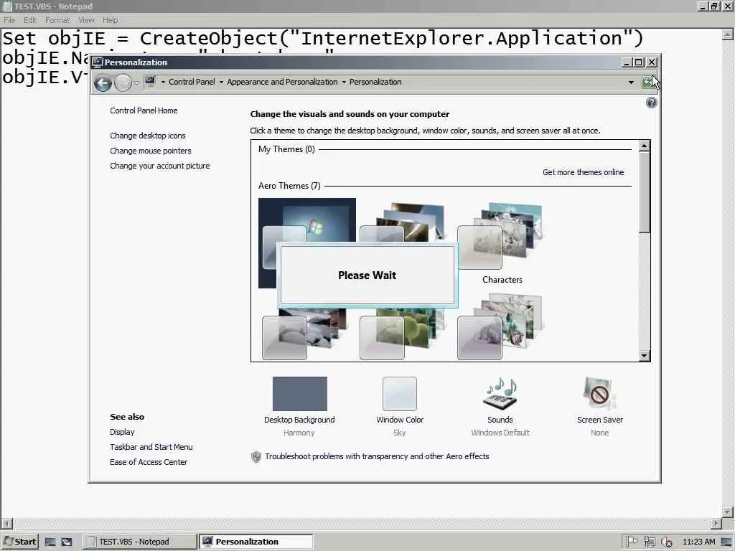Screen dimensions: 735x551
Task: Click the muted volume tray icon
Action: [667, 542]
